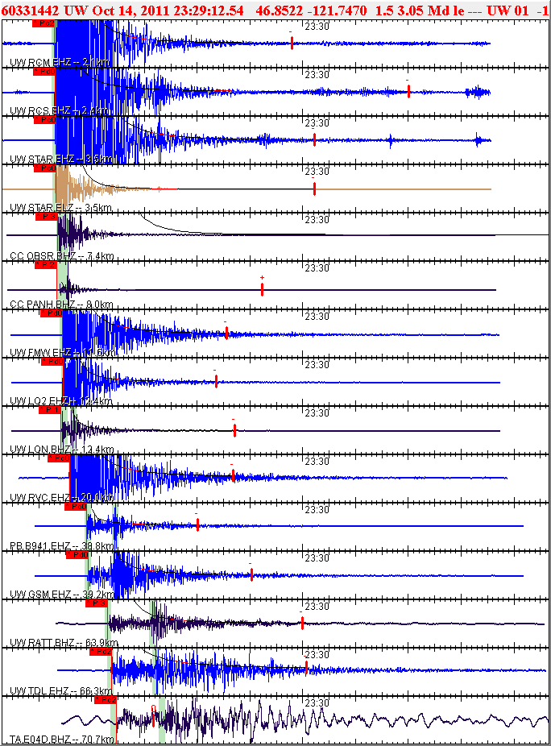
Task: Select the red coda marker on RVC trace
Action: (233, 476)
